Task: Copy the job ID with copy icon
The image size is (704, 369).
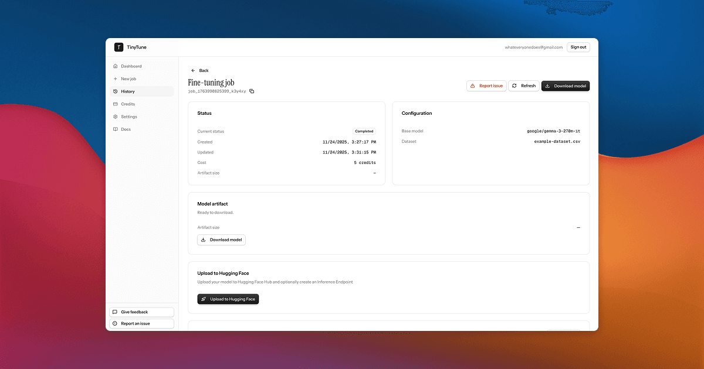Action: click(x=252, y=91)
